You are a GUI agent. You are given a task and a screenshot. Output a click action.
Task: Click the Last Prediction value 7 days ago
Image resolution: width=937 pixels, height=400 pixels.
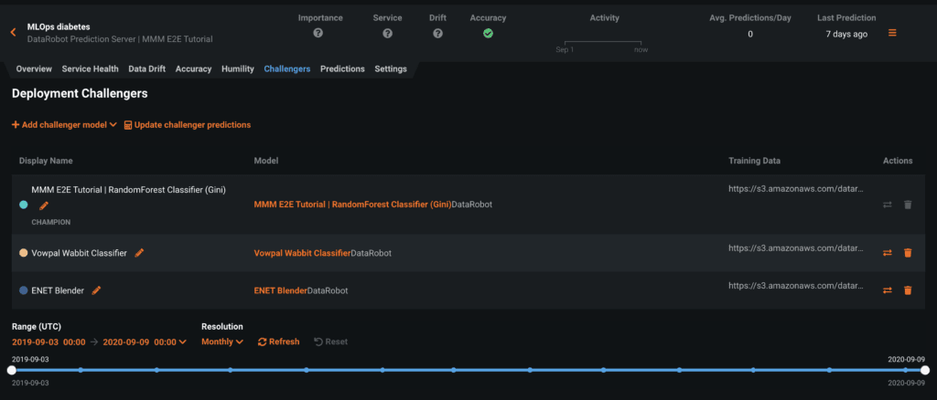tap(846, 34)
